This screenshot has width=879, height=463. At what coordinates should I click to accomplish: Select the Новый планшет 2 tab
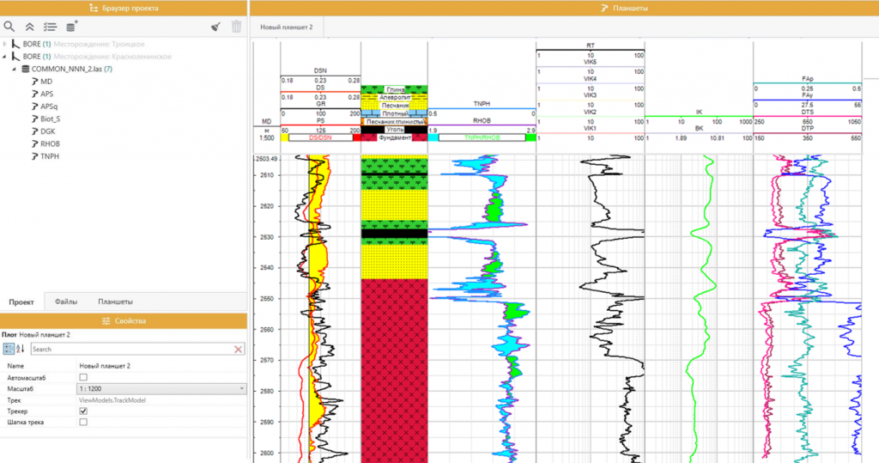click(x=286, y=27)
